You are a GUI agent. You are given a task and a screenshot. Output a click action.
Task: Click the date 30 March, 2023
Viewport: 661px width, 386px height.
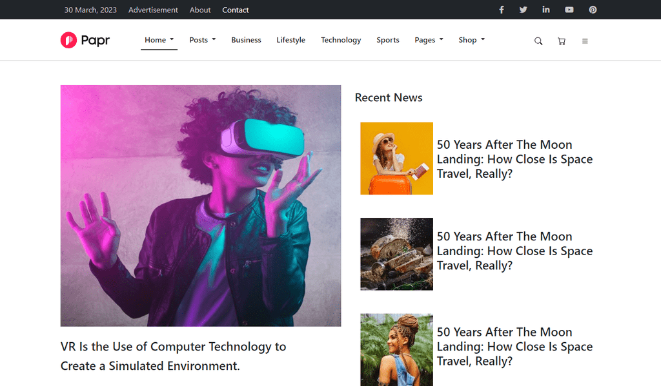coord(90,10)
